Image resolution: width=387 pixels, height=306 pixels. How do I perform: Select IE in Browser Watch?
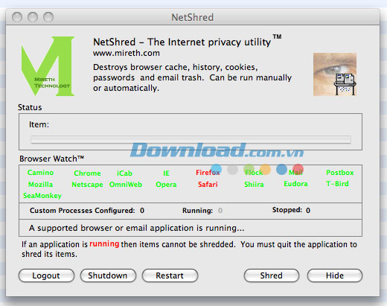pyautogui.click(x=166, y=173)
